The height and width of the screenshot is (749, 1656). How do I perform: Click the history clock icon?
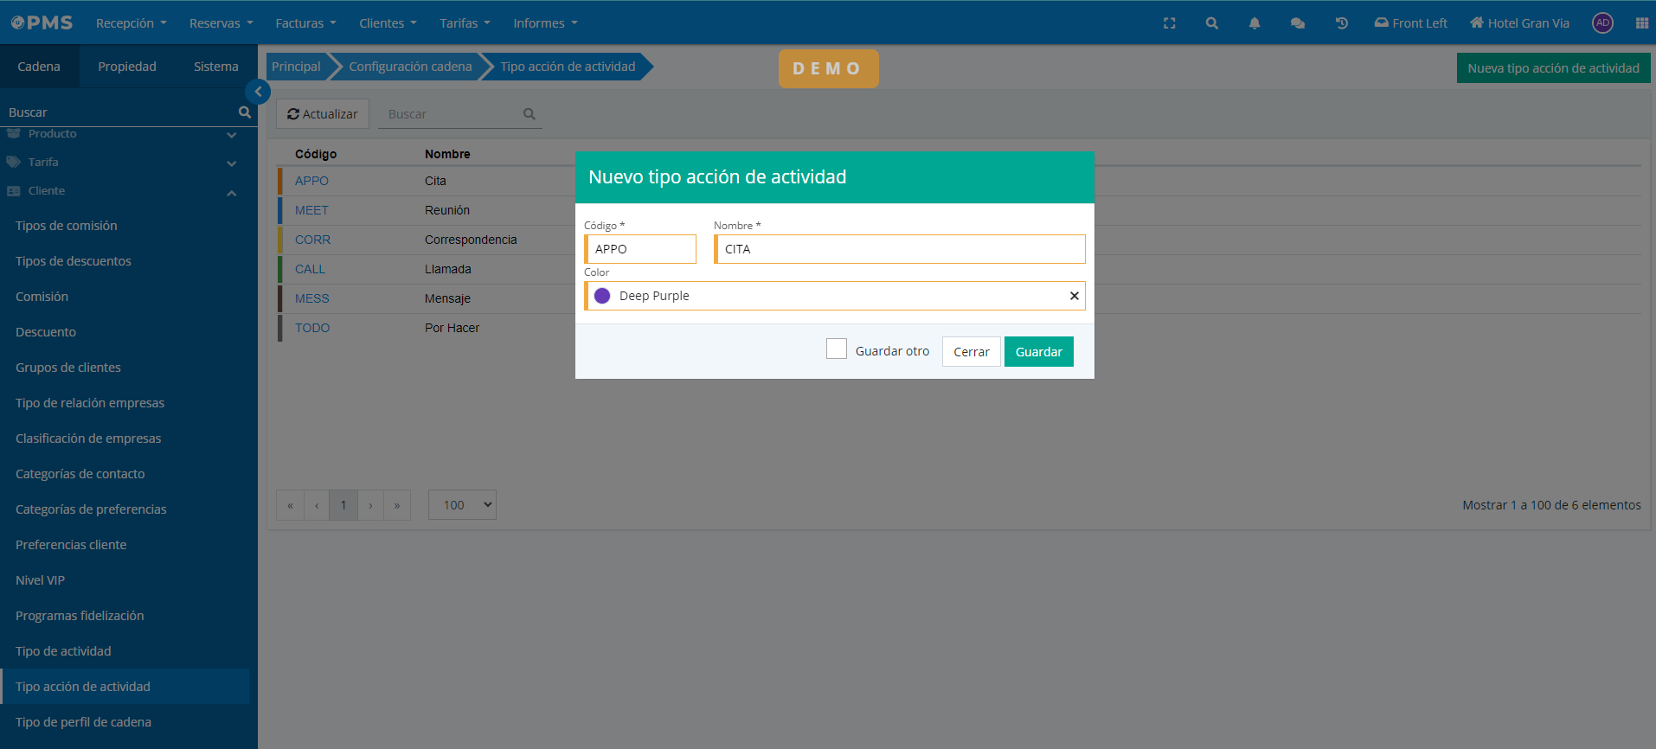pos(1341,23)
